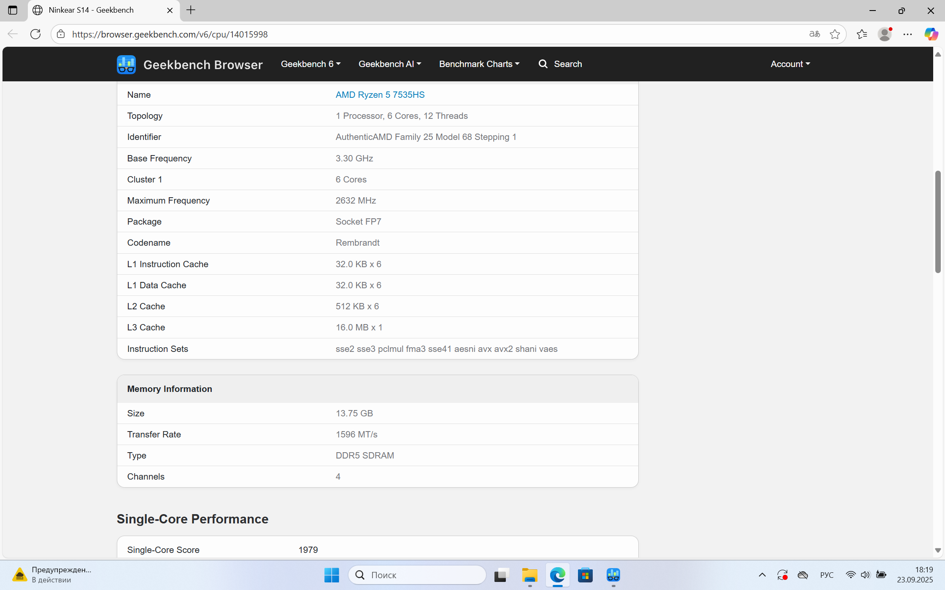Click the URL address bar field
The width and height of the screenshot is (945, 590).
pyautogui.click(x=422, y=34)
